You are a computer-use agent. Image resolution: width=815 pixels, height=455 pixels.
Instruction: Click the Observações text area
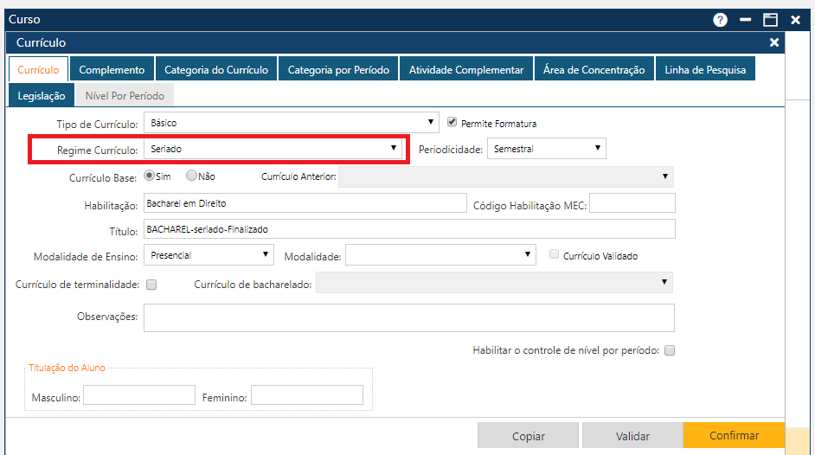[x=409, y=317]
